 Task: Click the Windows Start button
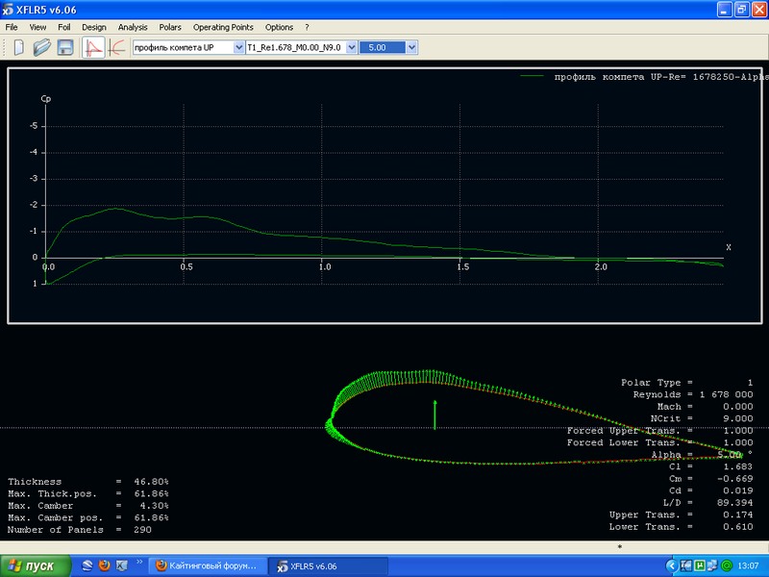coord(35,566)
